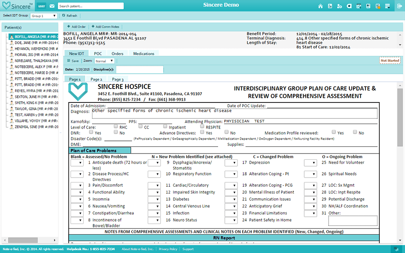This screenshot has width=405, height=253.
Task: Click patient icon beside BOFILL, ANGELA
Action: point(12,37)
